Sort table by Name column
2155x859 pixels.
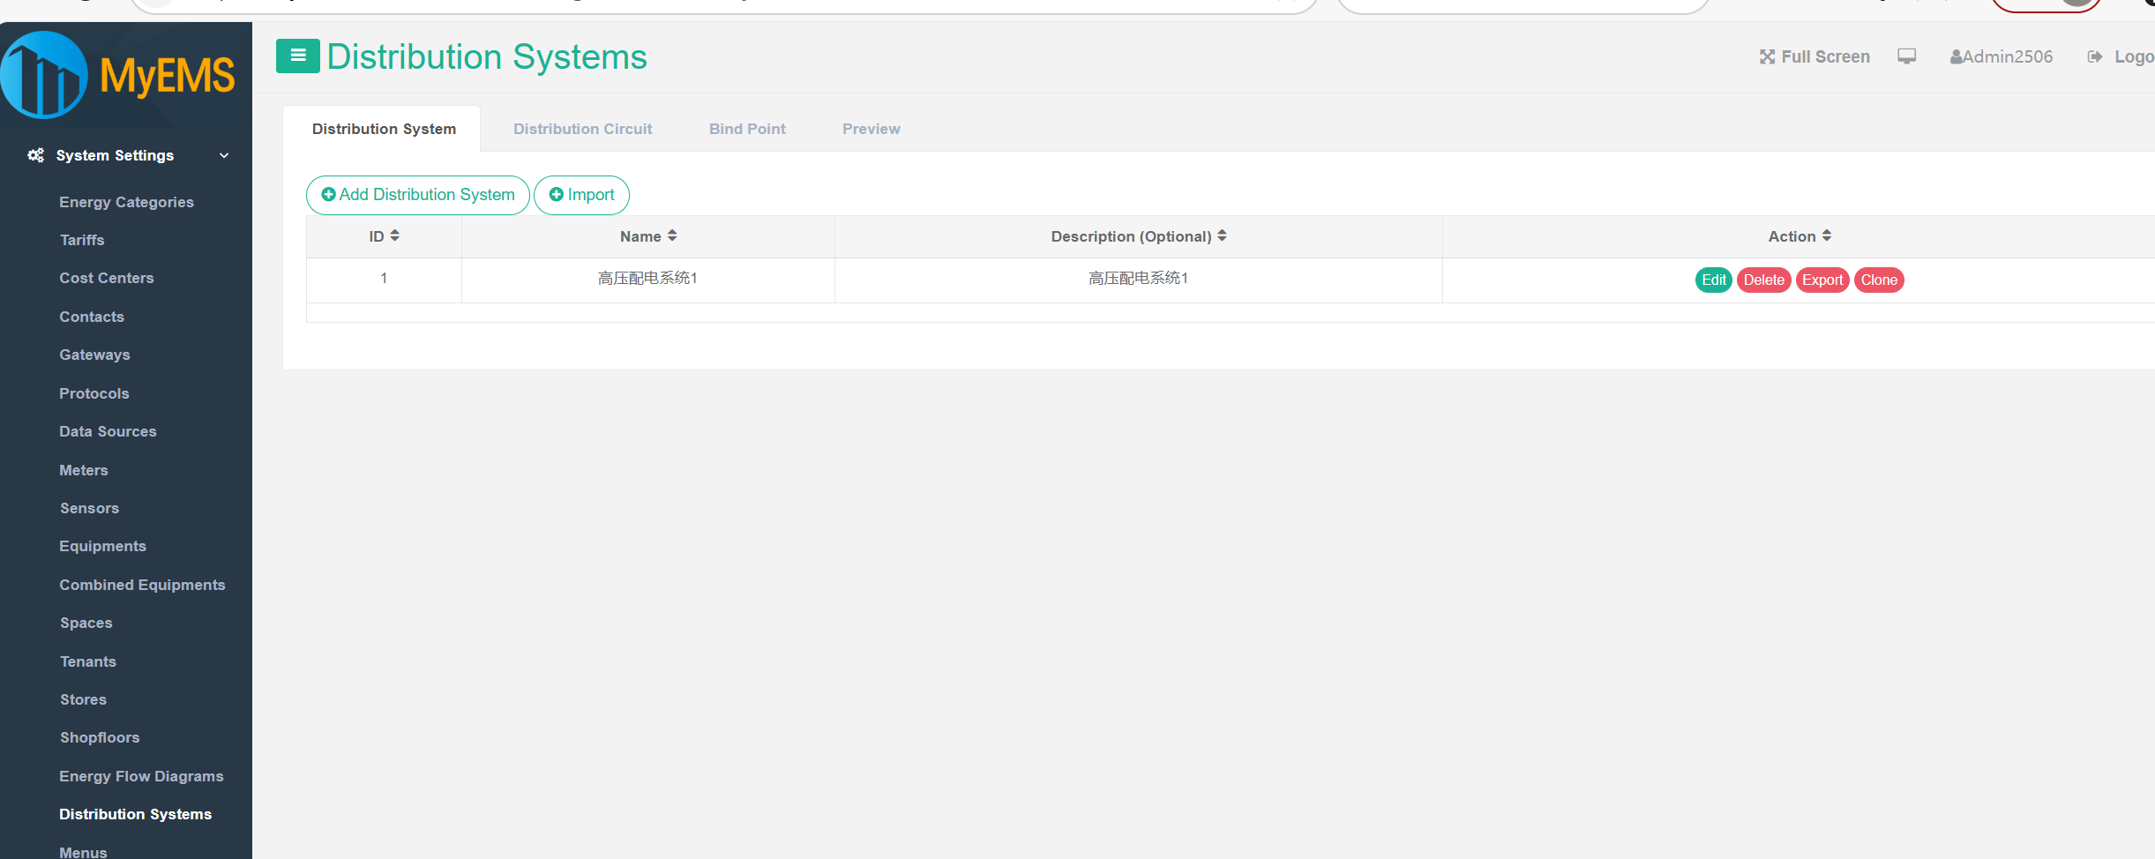click(x=672, y=235)
